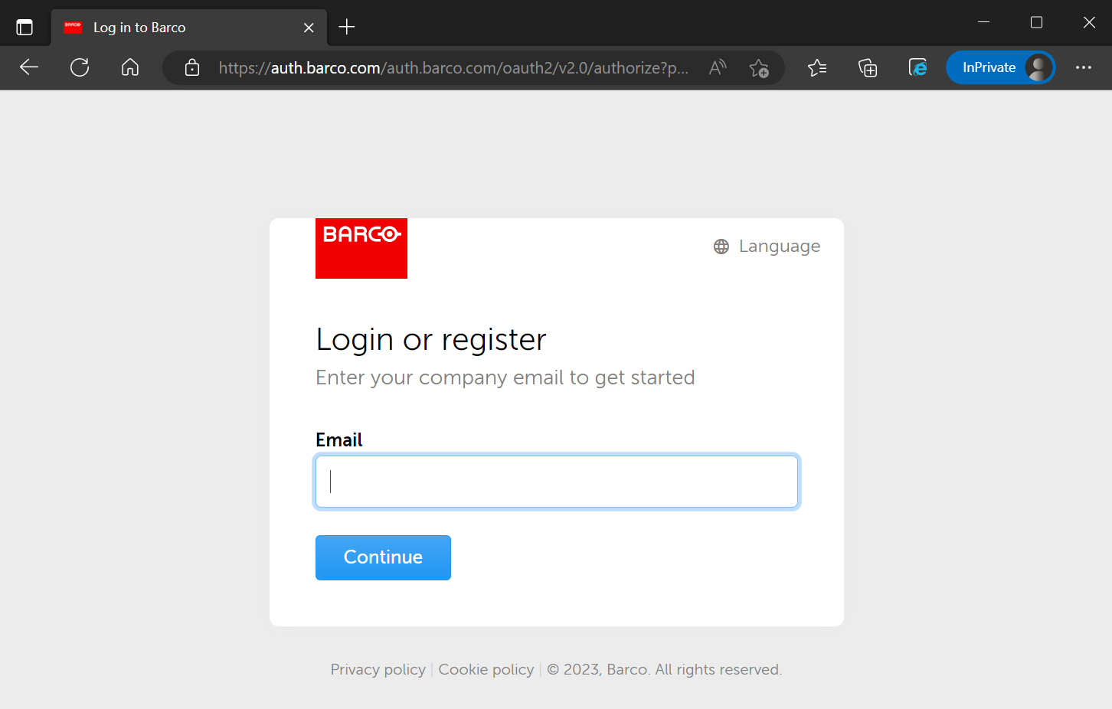
Task: Click the site security lock icon
Action: (x=191, y=67)
